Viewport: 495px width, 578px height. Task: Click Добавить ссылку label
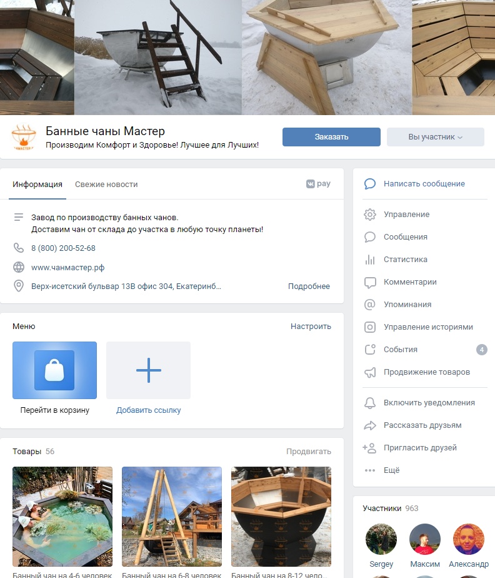[x=148, y=410]
